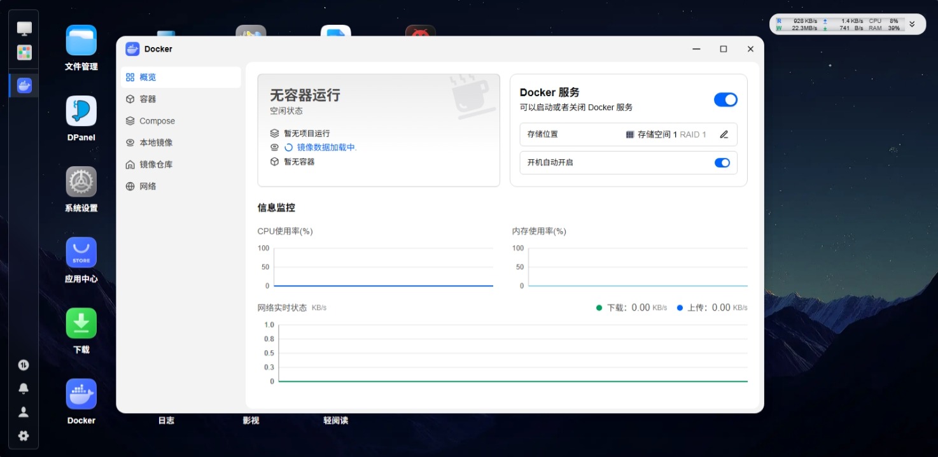
Task: Click the monitor show-desktop icon in dock
Action: point(24,29)
